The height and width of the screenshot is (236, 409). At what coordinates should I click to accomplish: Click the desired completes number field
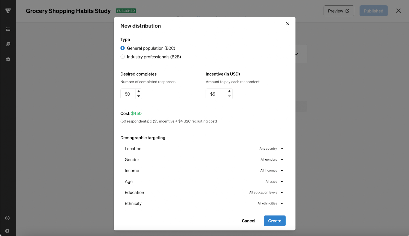128,94
